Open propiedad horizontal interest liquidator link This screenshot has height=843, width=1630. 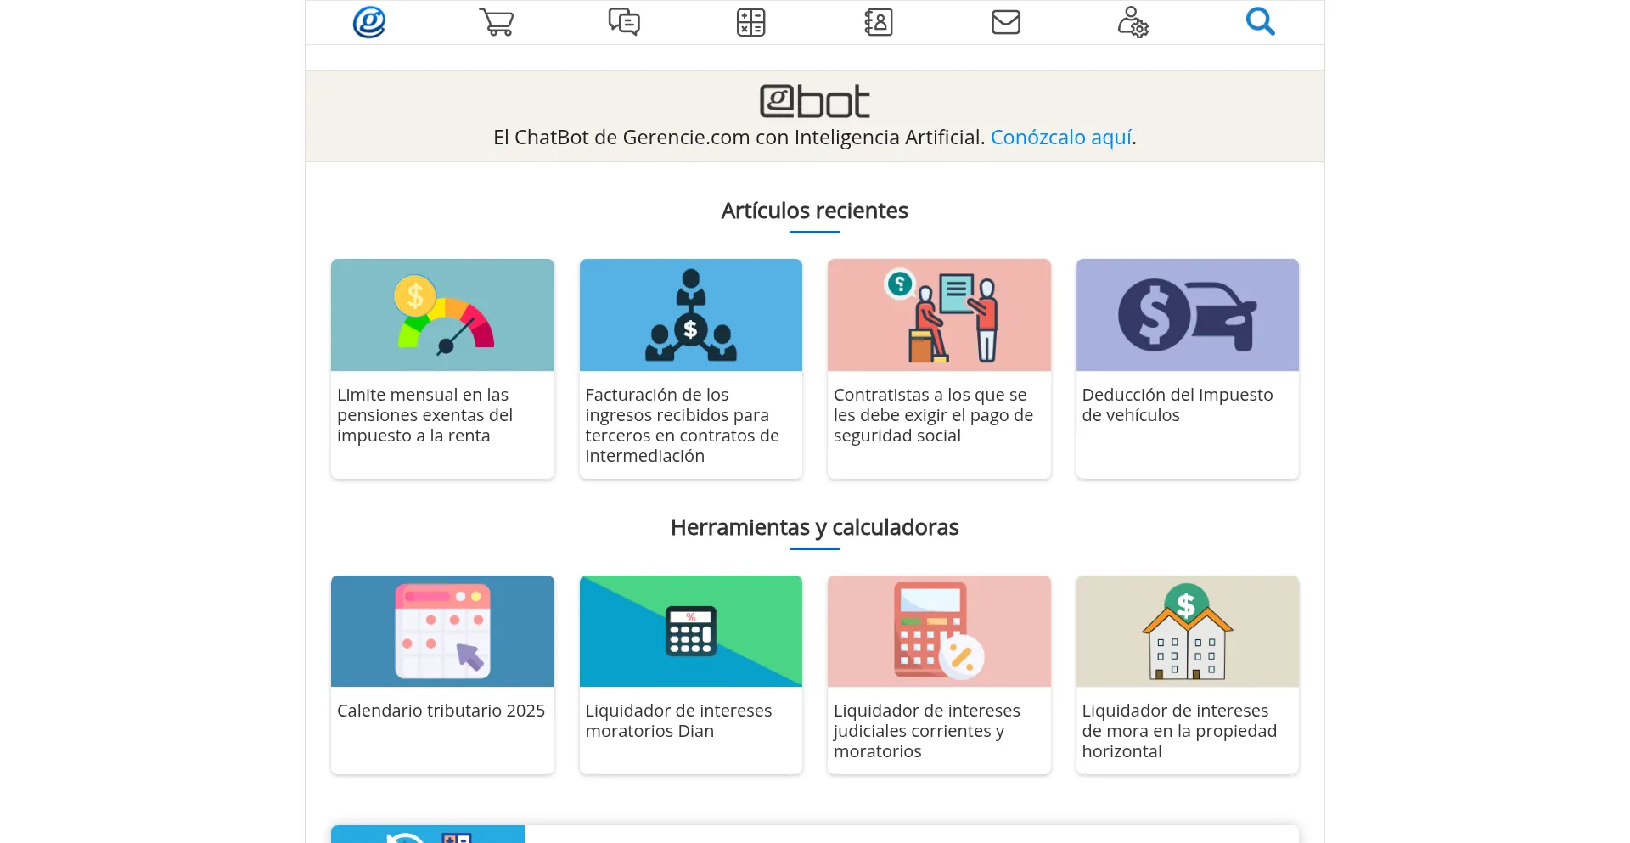click(x=1178, y=731)
